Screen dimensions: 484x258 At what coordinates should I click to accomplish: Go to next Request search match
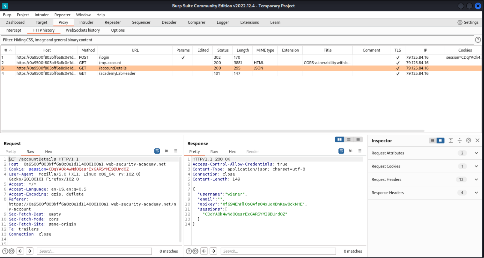click(x=30, y=251)
